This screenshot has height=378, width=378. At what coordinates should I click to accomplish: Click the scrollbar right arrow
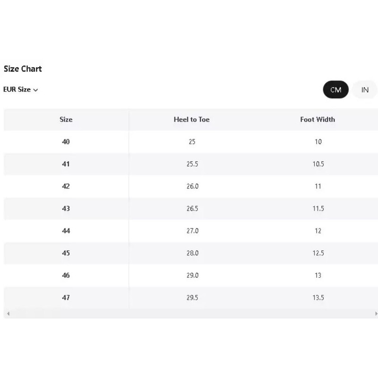click(376, 313)
